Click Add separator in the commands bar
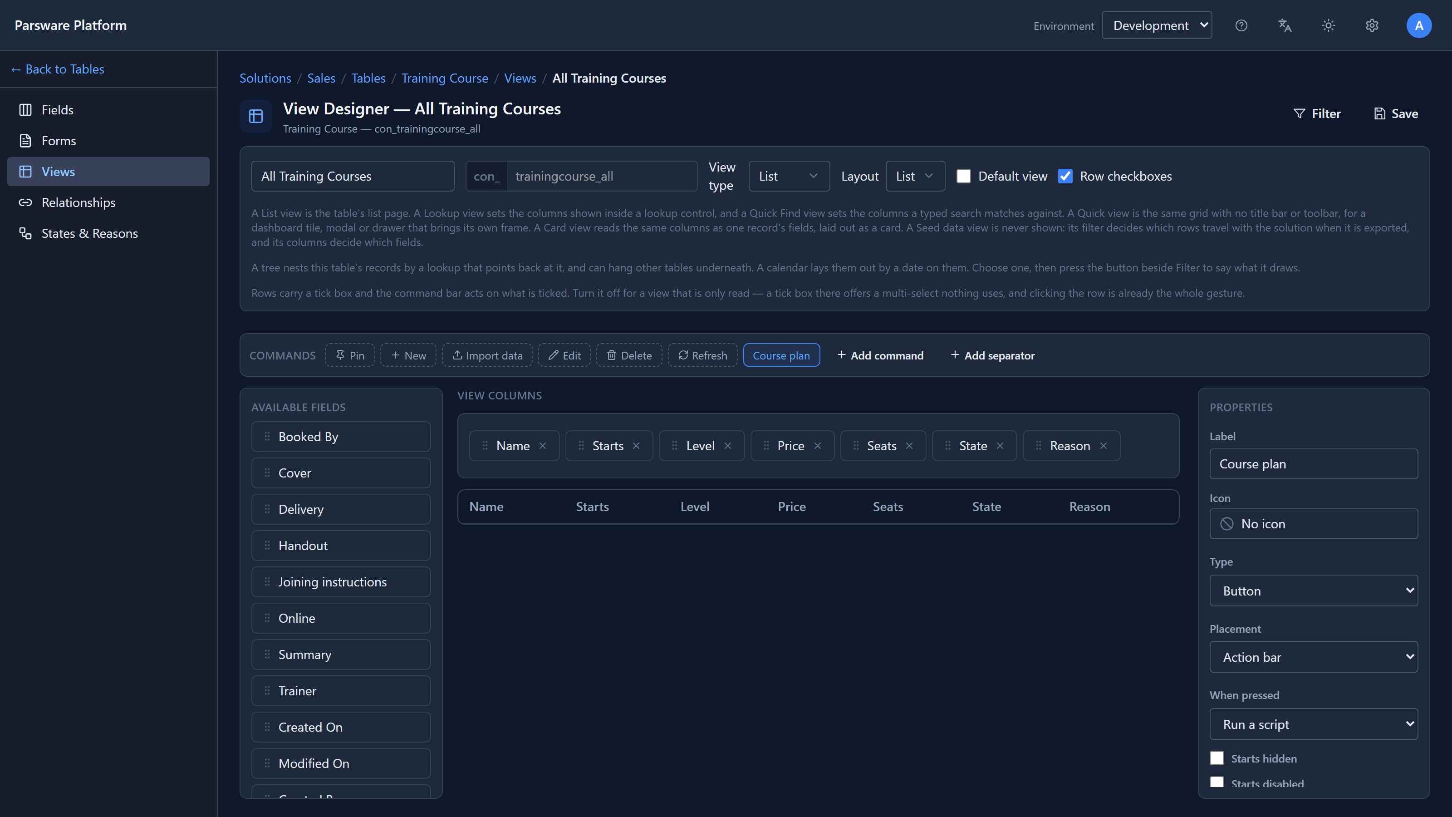Screen dimensions: 1452x817 [993, 355]
